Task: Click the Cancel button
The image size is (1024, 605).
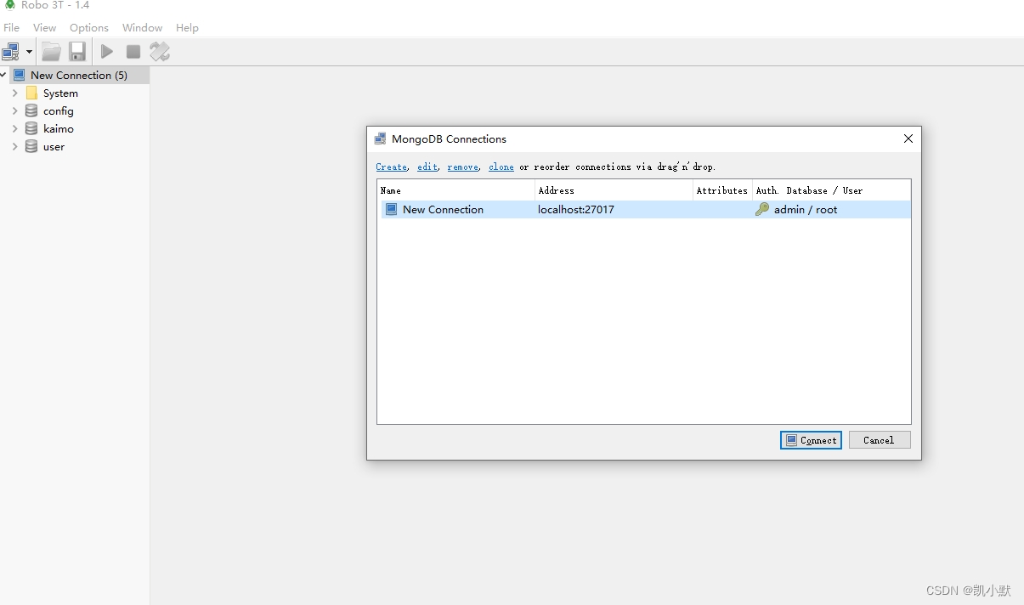Action: click(880, 440)
